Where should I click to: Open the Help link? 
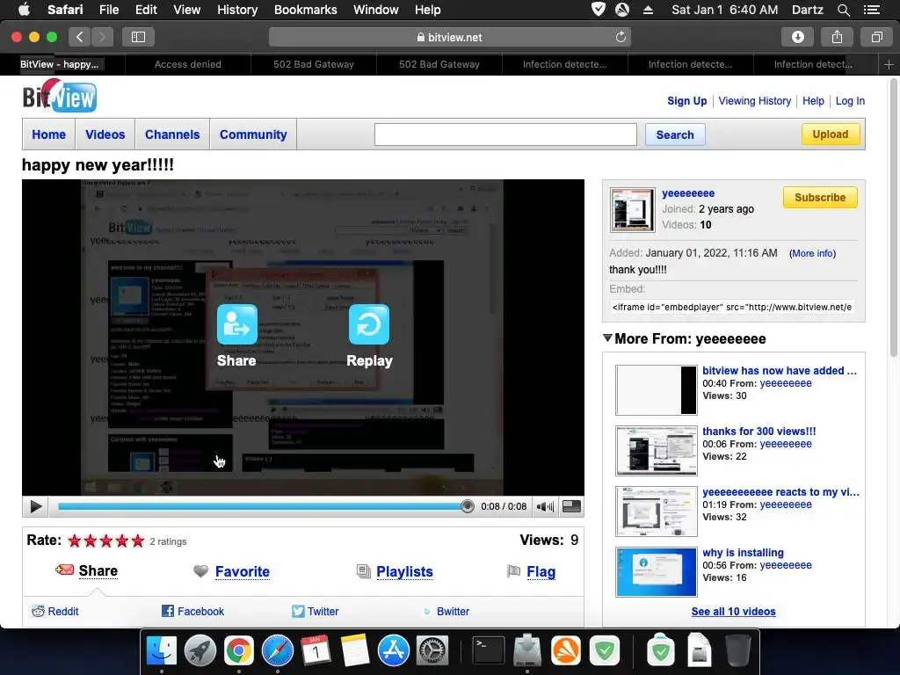pyautogui.click(x=813, y=101)
